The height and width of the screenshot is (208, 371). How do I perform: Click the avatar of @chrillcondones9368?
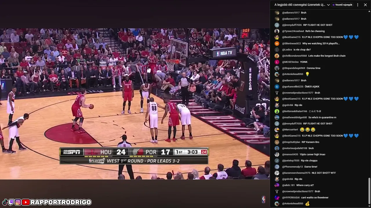277,56
